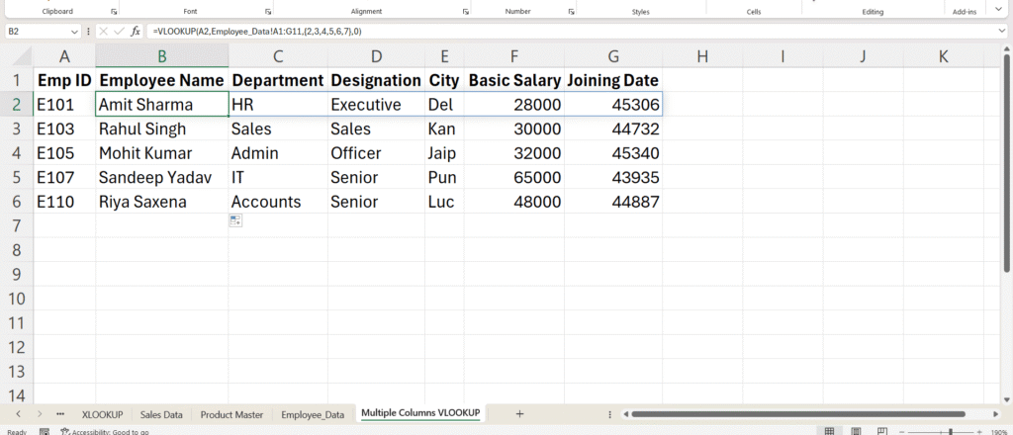Screen dimensions: 1013x435
Task: Click the cell E103
Action: [x=64, y=129]
